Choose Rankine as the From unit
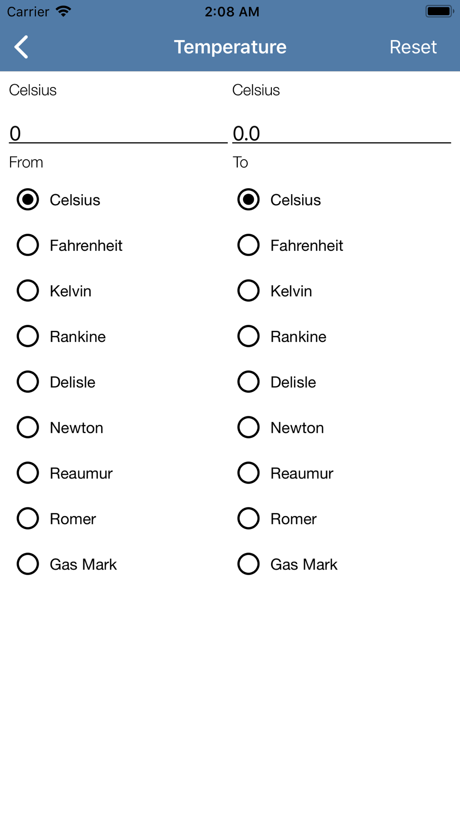The width and height of the screenshot is (460, 818). click(x=62, y=336)
